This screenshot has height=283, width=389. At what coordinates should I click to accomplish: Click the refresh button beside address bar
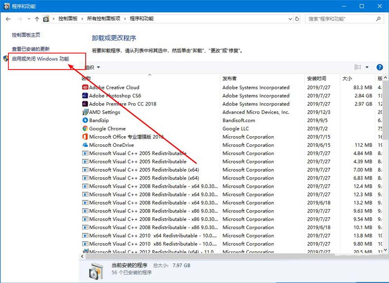(297, 19)
